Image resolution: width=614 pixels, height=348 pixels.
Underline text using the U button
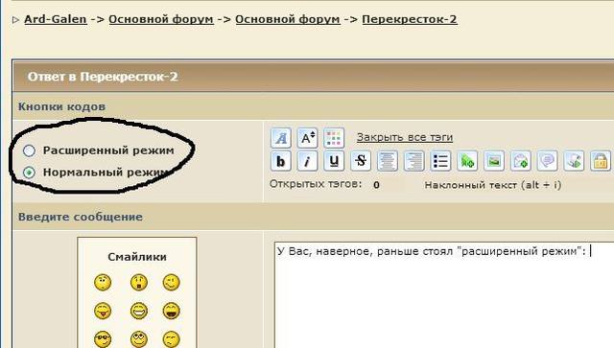(x=334, y=161)
